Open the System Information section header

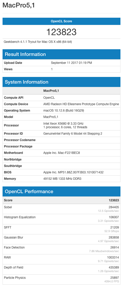pos(62,82)
